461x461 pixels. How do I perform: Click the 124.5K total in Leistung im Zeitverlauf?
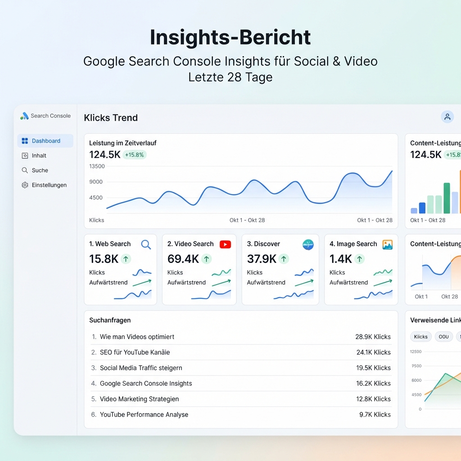[x=105, y=155]
